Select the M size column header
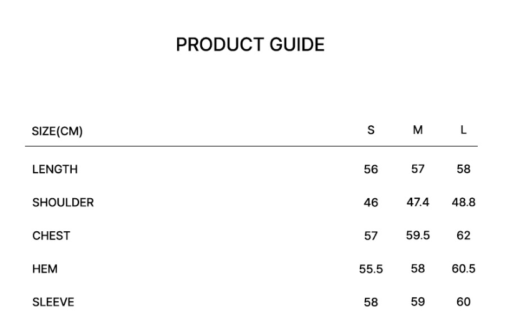The image size is (527, 326). (x=418, y=130)
